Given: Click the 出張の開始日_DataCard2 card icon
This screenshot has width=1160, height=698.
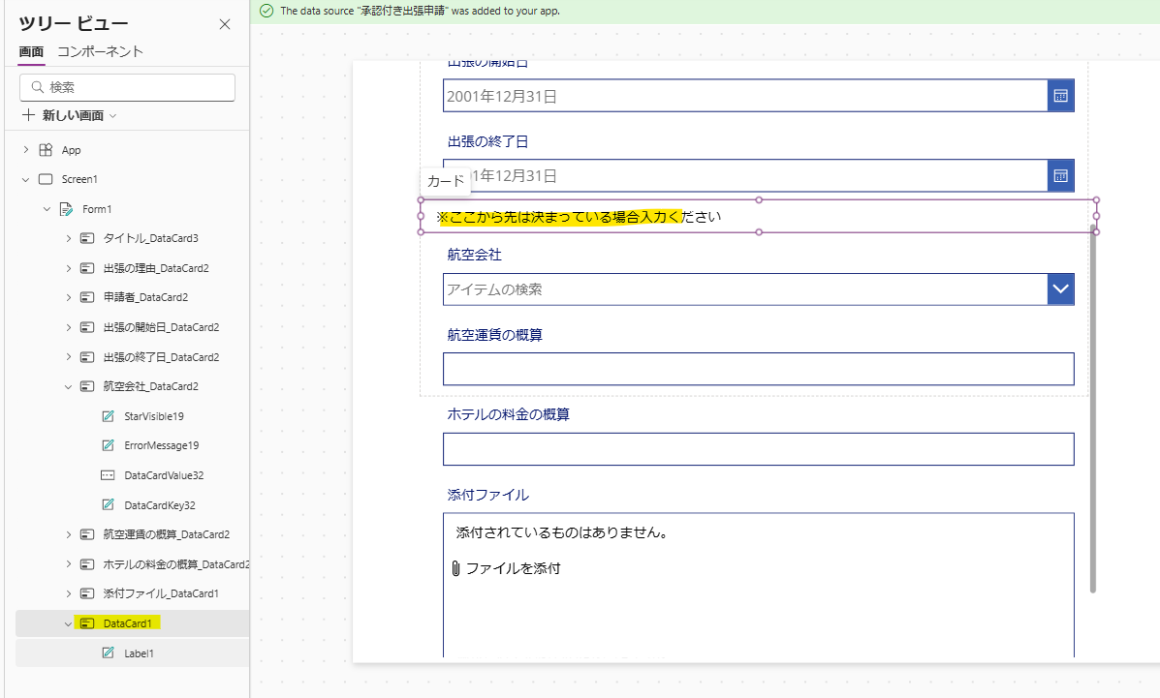Looking at the screenshot, I should click(87, 327).
